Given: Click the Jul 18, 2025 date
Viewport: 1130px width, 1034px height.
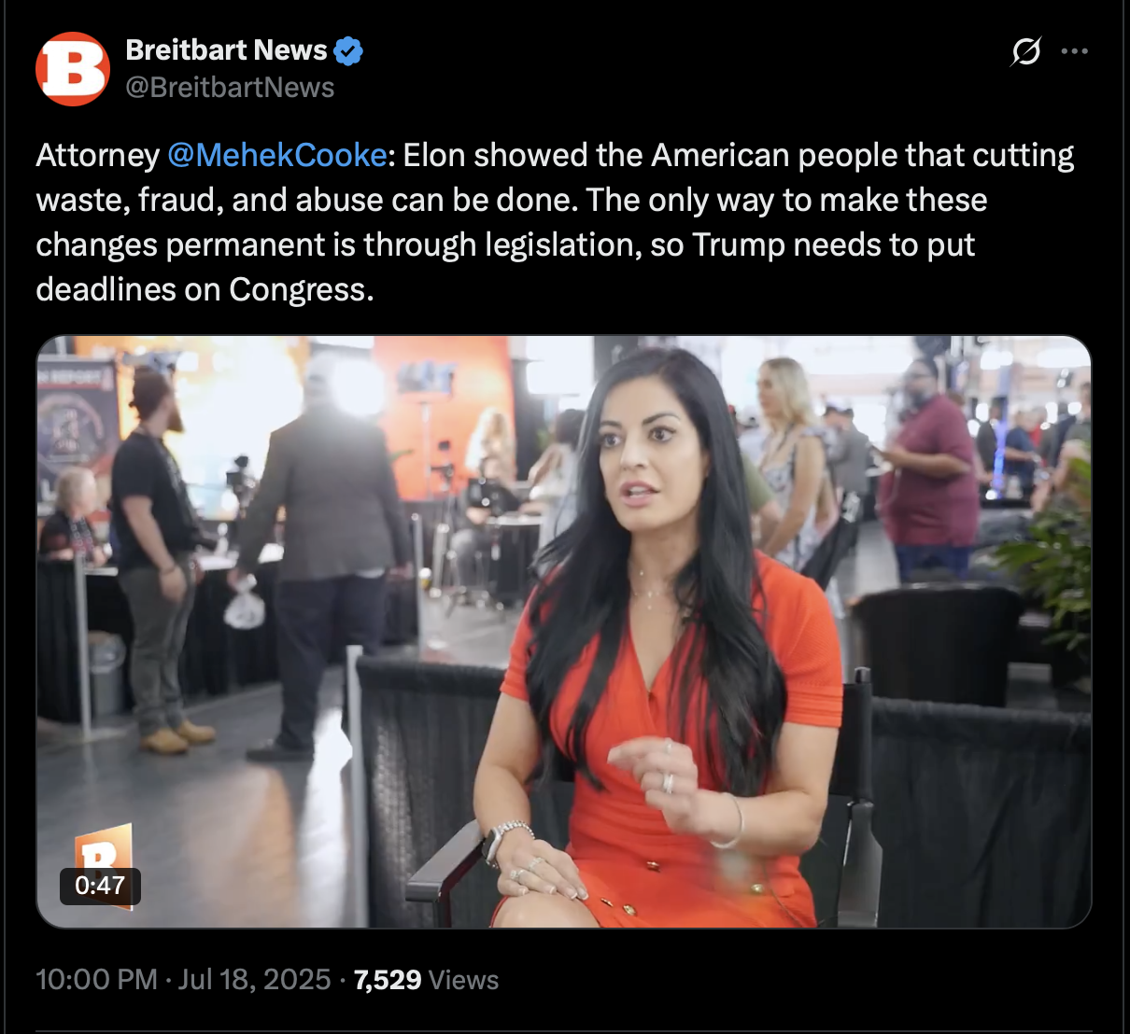Looking at the screenshot, I should 254,980.
